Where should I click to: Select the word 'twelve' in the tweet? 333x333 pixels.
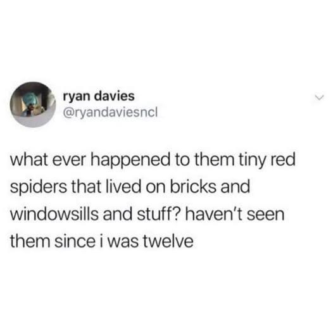[x=168, y=241]
